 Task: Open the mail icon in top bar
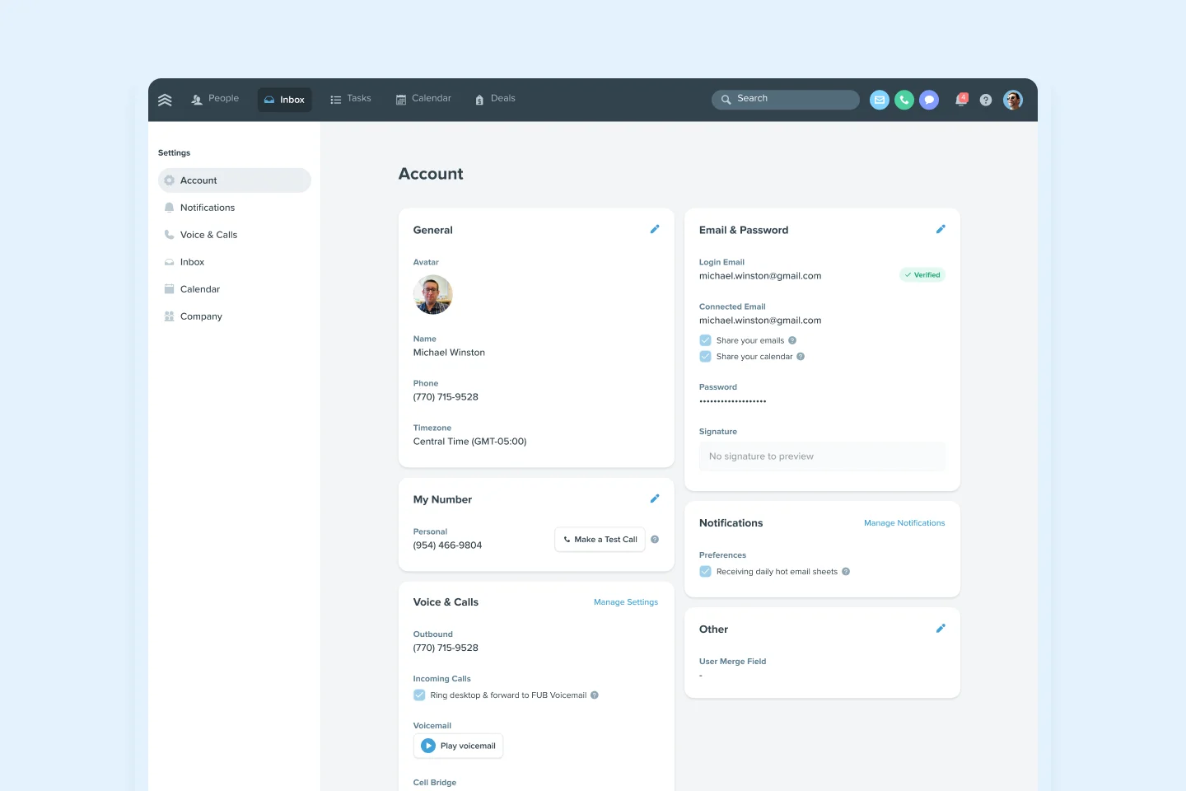click(x=880, y=100)
